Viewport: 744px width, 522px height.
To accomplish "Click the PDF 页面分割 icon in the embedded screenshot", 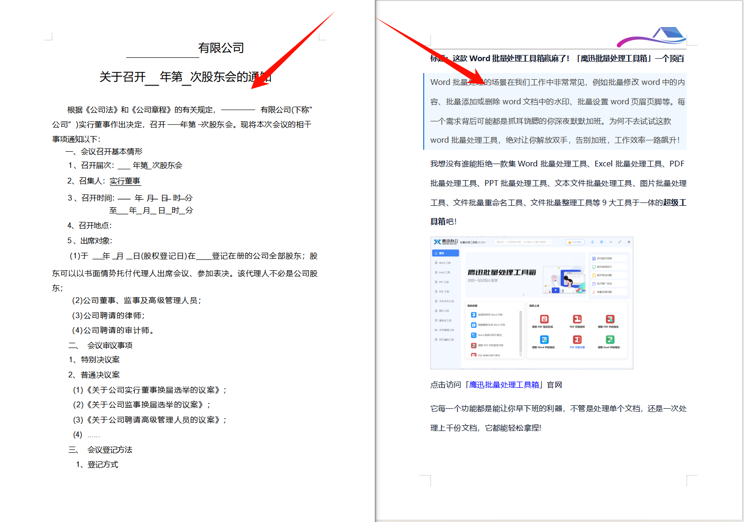I will 577,339.
